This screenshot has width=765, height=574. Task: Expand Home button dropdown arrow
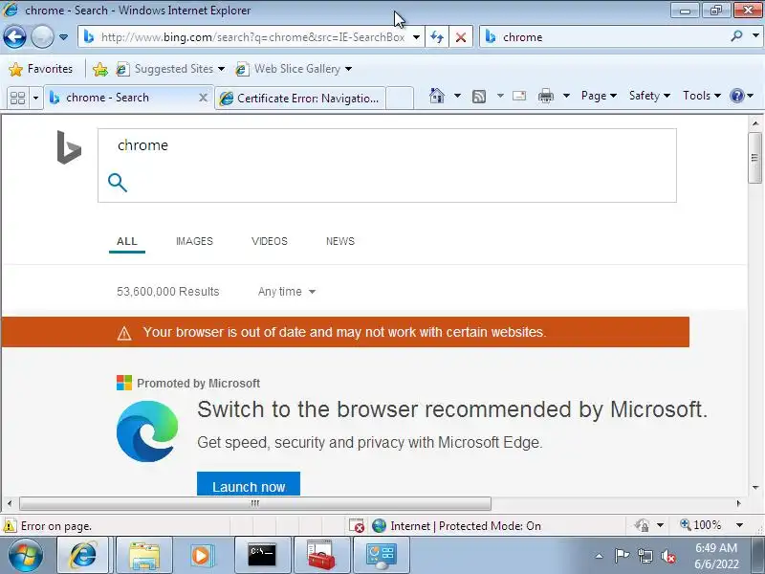point(457,96)
